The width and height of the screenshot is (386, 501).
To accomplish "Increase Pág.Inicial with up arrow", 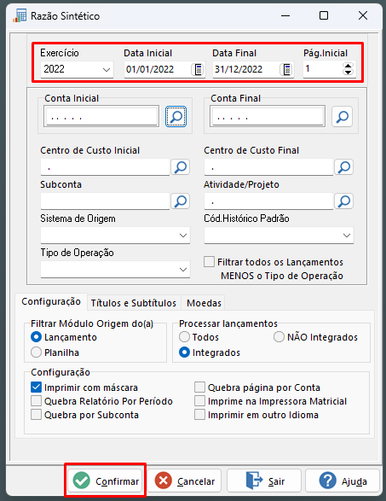I will [x=348, y=66].
